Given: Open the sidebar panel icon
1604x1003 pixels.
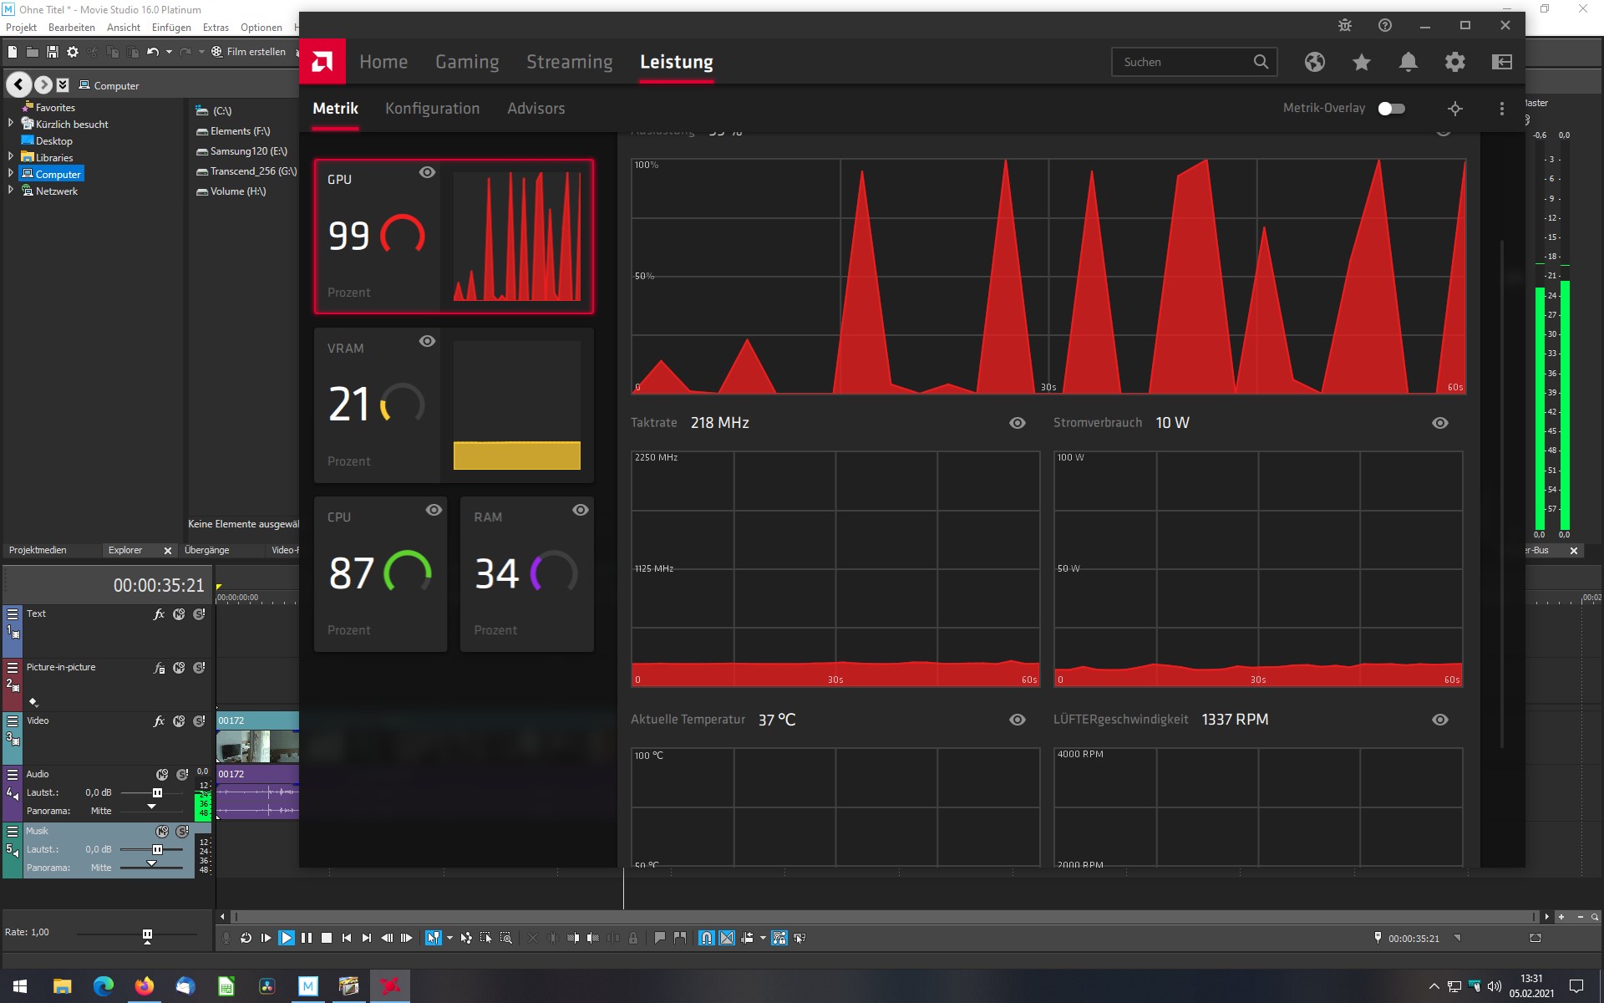Looking at the screenshot, I should click(x=1502, y=62).
